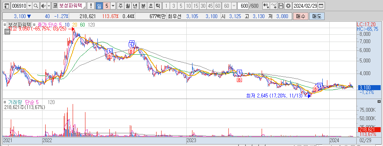Click the chart grid table icon below legend
The image size is (383, 146).
7,32
